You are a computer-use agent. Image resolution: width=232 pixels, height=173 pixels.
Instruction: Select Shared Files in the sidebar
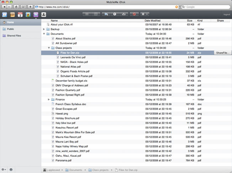click(21, 36)
